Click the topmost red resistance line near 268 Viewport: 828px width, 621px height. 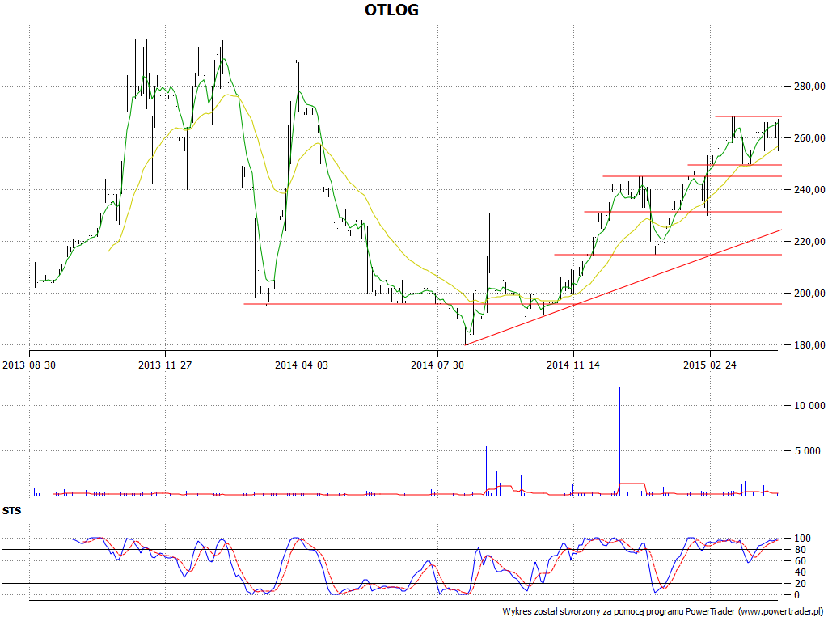748,116
